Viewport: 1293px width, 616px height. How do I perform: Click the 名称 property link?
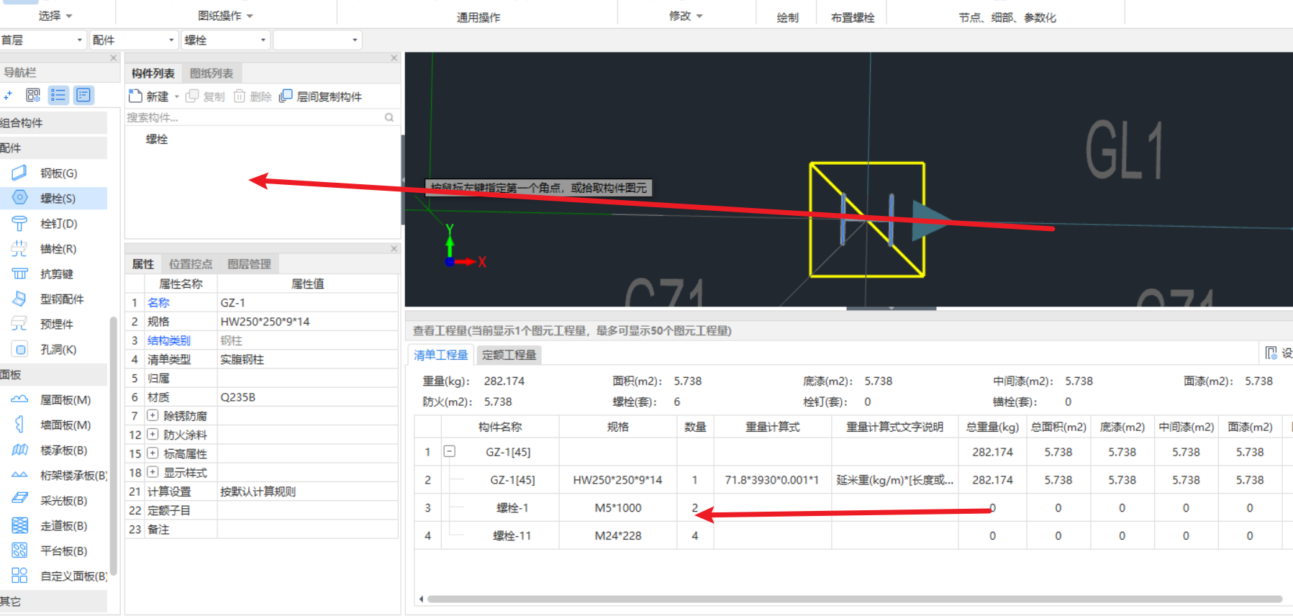(158, 303)
